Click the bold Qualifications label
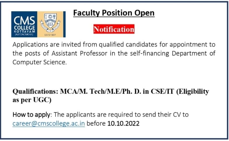The image size is (229, 141). [x=35, y=91]
